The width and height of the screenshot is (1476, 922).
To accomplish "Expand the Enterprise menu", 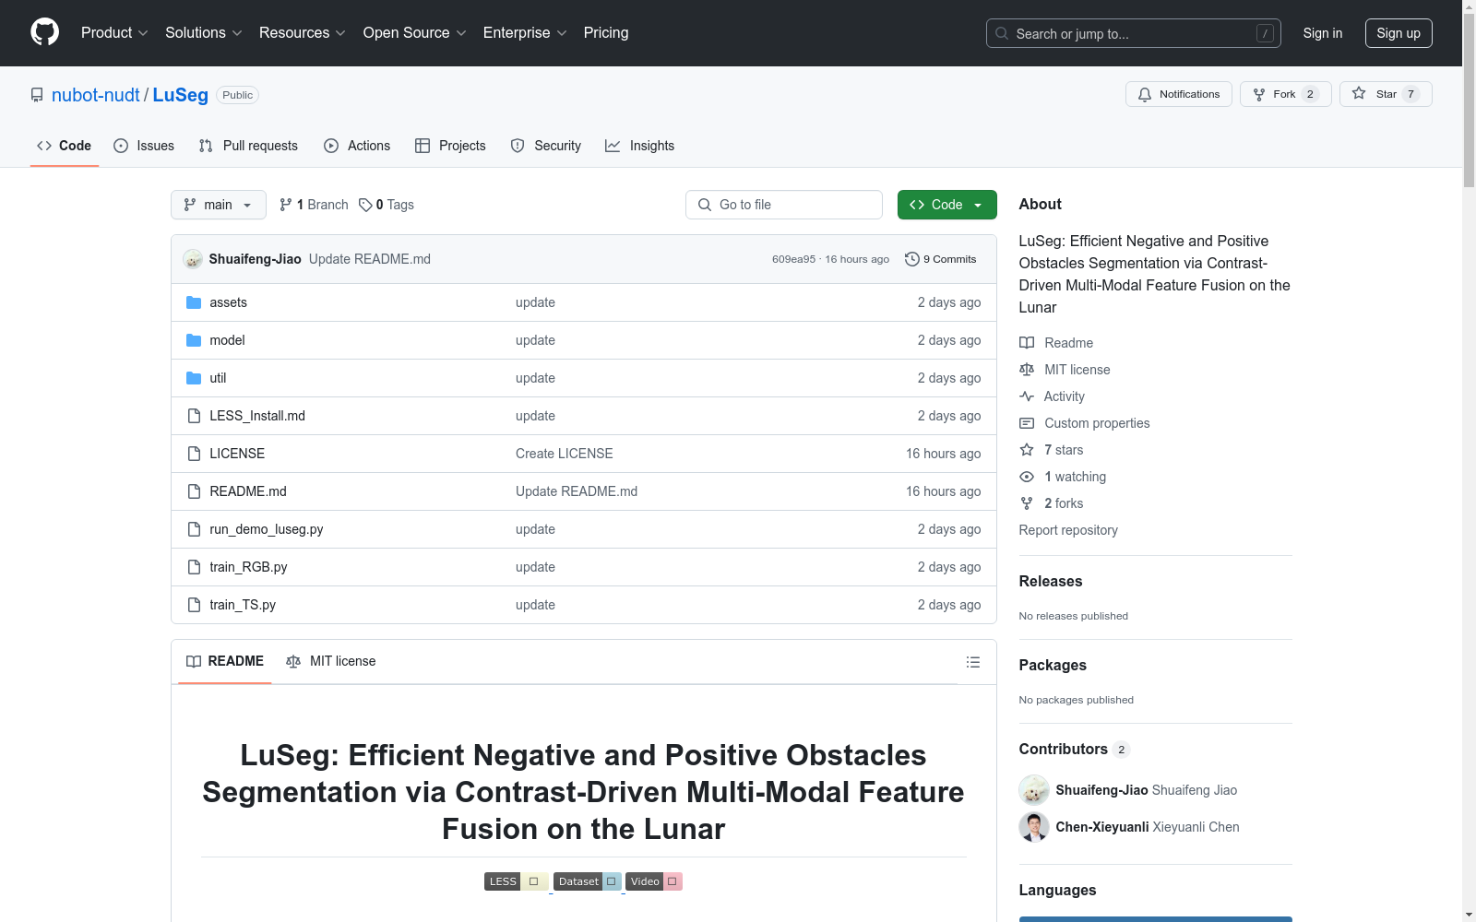I will coord(525,33).
